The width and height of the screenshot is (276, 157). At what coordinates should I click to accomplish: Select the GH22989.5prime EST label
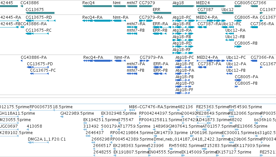point(77,113)
